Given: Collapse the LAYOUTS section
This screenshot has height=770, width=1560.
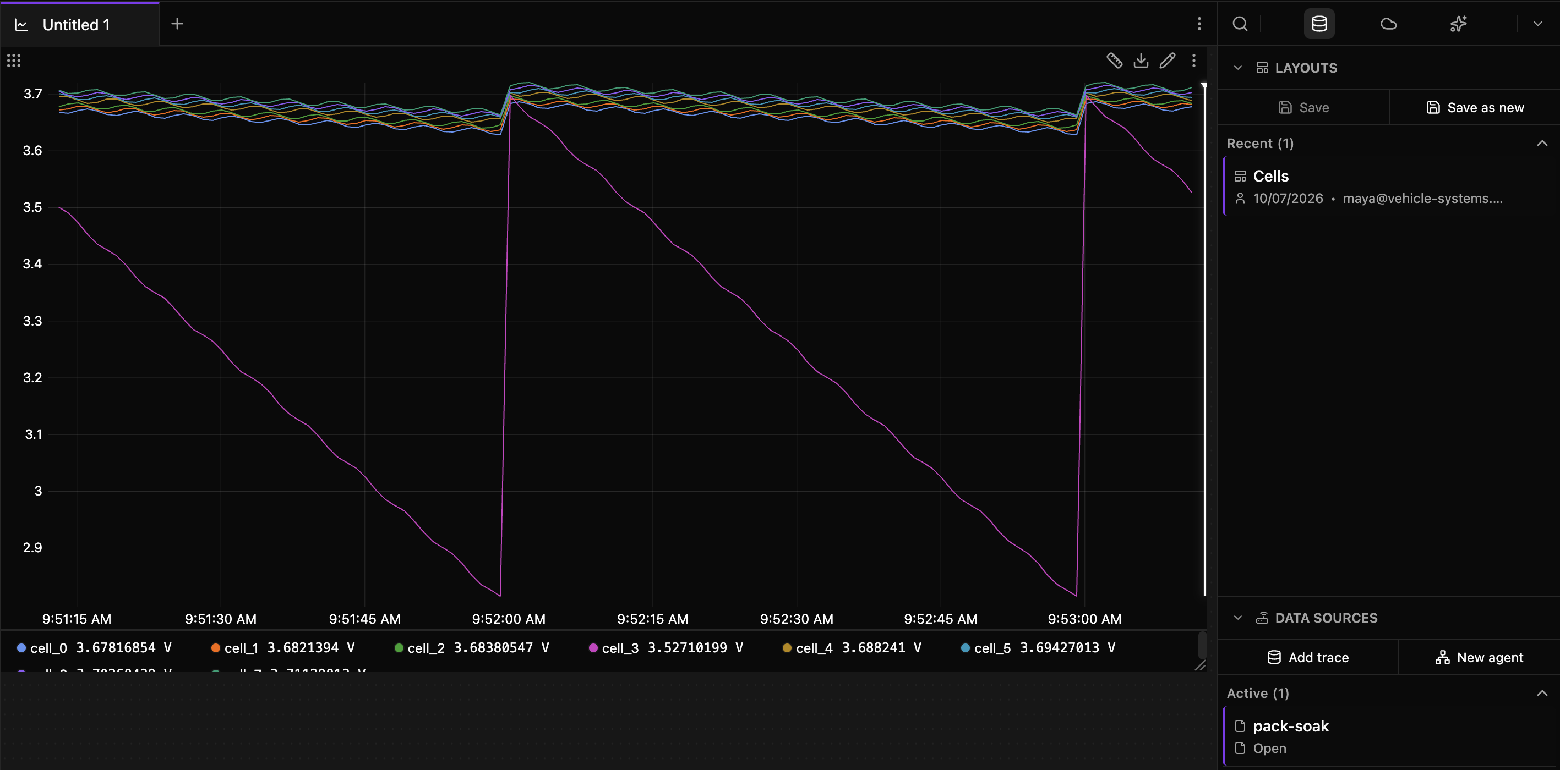Looking at the screenshot, I should [1238, 68].
